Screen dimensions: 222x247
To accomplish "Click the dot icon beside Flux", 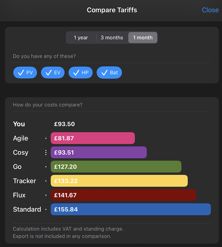I will [x=46, y=195].
